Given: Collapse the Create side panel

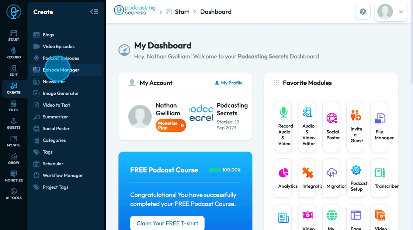Looking at the screenshot, I should [x=94, y=11].
